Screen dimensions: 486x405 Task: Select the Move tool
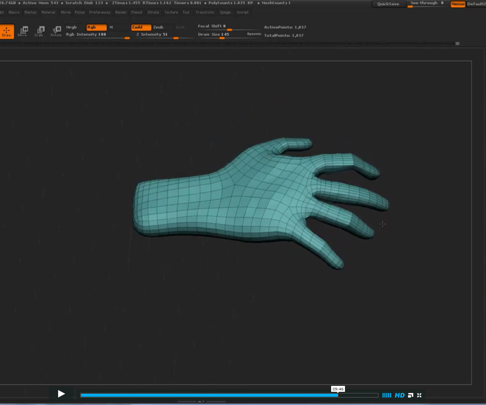[23, 31]
